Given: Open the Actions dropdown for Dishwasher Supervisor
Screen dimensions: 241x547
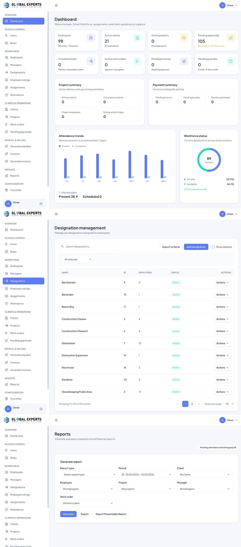Looking at the screenshot, I should (x=223, y=355).
